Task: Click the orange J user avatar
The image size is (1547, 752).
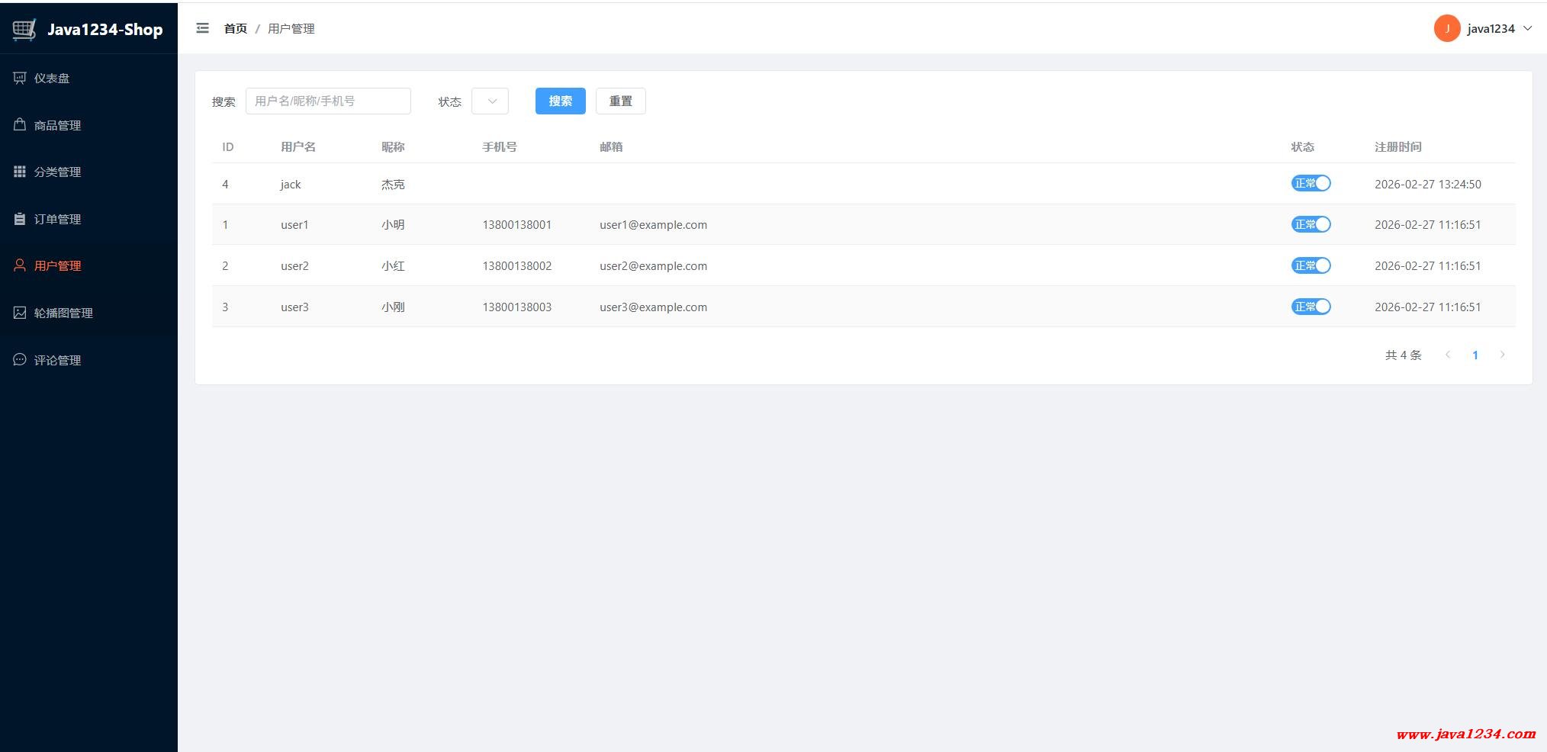Action: click(x=1446, y=28)
